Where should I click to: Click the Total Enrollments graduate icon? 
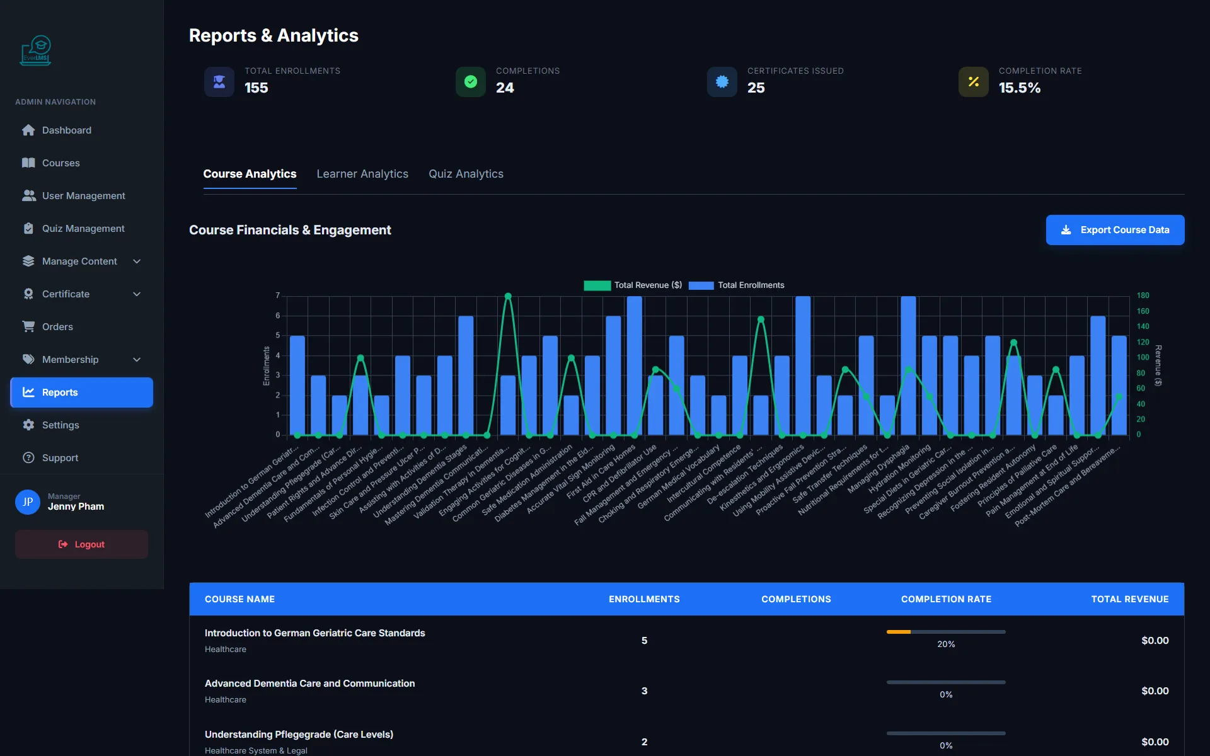(x=219, y=82)
